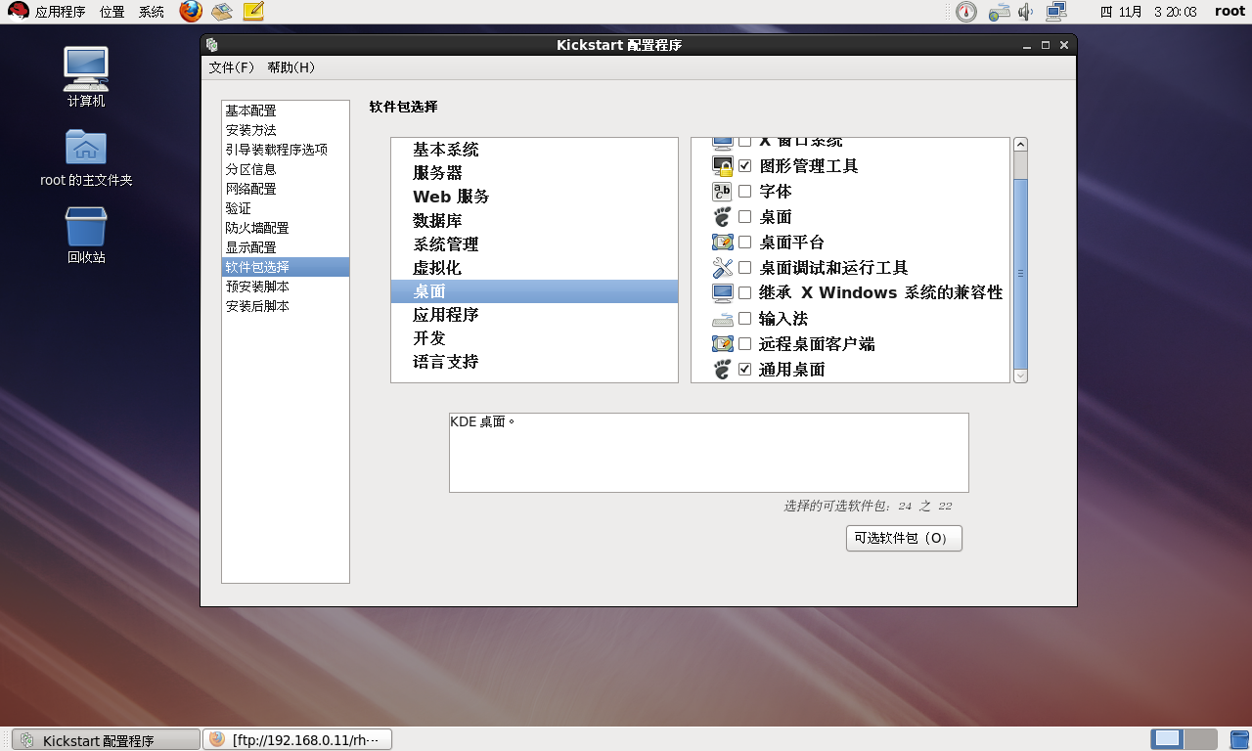Select 基本配置 in the sidebar

pyautogui.click(x=286, y=110)
